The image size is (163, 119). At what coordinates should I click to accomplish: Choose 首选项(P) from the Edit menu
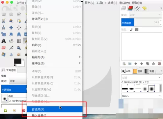[x=55, y=109]
